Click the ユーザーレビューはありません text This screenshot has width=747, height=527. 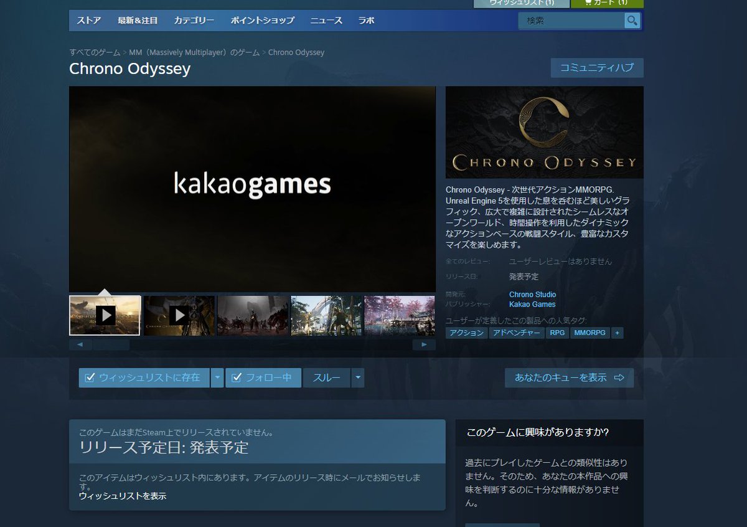(x=560, y=262)
